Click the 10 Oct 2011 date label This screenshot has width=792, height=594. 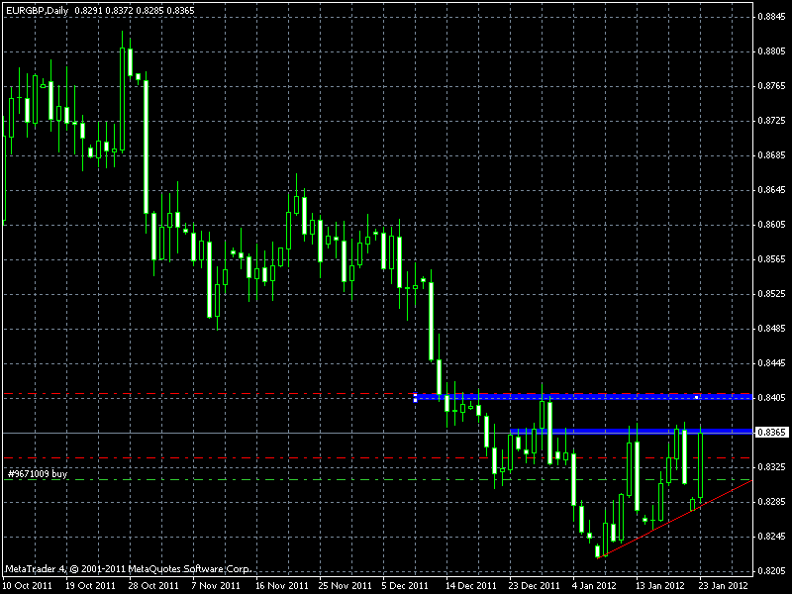coord(28,586)
